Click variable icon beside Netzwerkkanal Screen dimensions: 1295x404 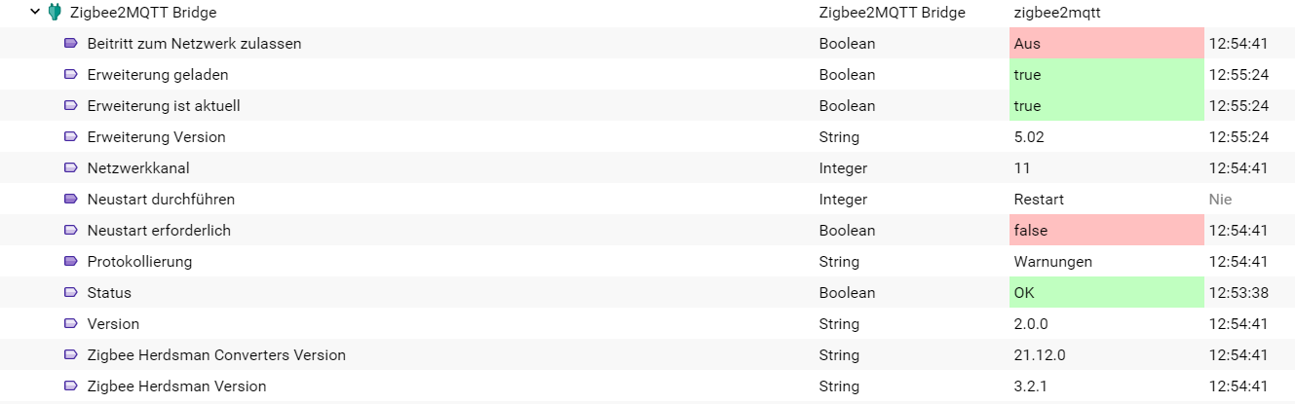[70, 168]
